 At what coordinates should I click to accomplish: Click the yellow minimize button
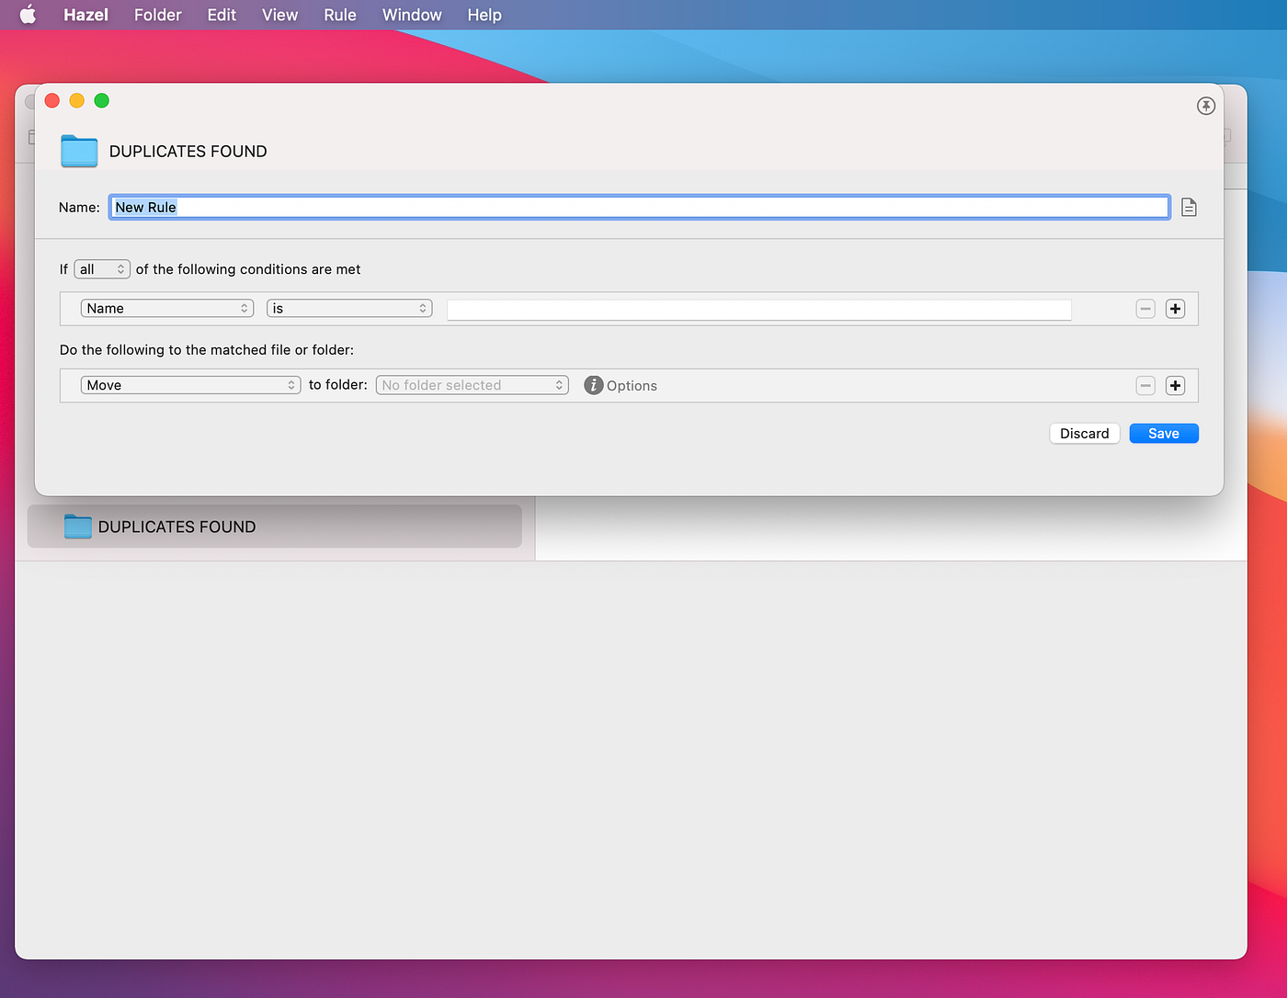(77, 100)
